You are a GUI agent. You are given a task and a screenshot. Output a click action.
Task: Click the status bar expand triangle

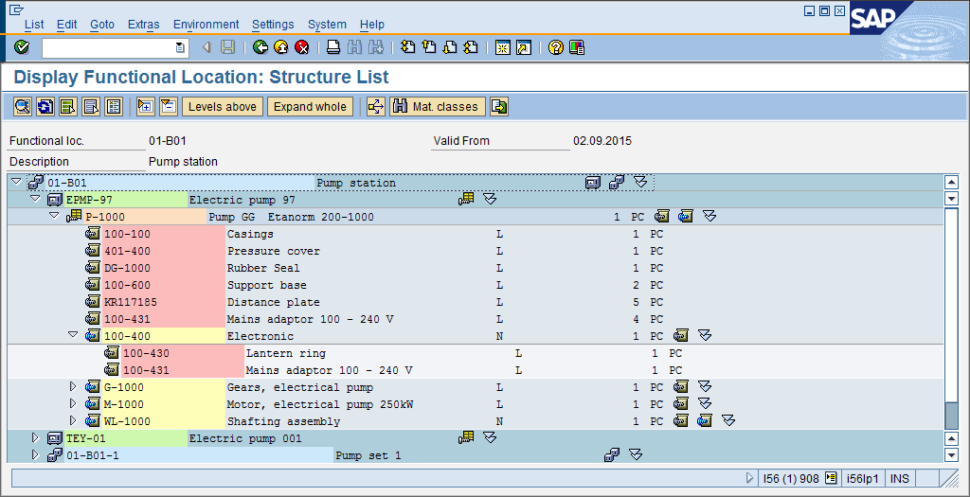point(750,478)
